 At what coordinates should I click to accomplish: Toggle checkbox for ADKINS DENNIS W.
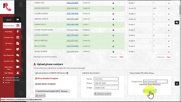tap(113, 9)
